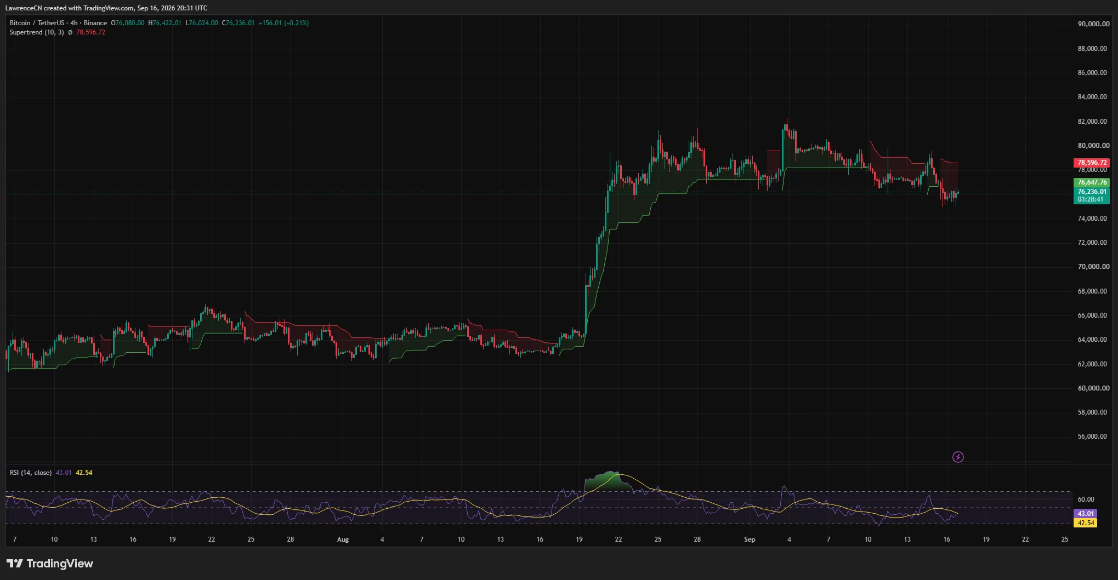Click the 64,000.00 price axis label
The image size is (1118, 580).
click(x=1092, y=340)
